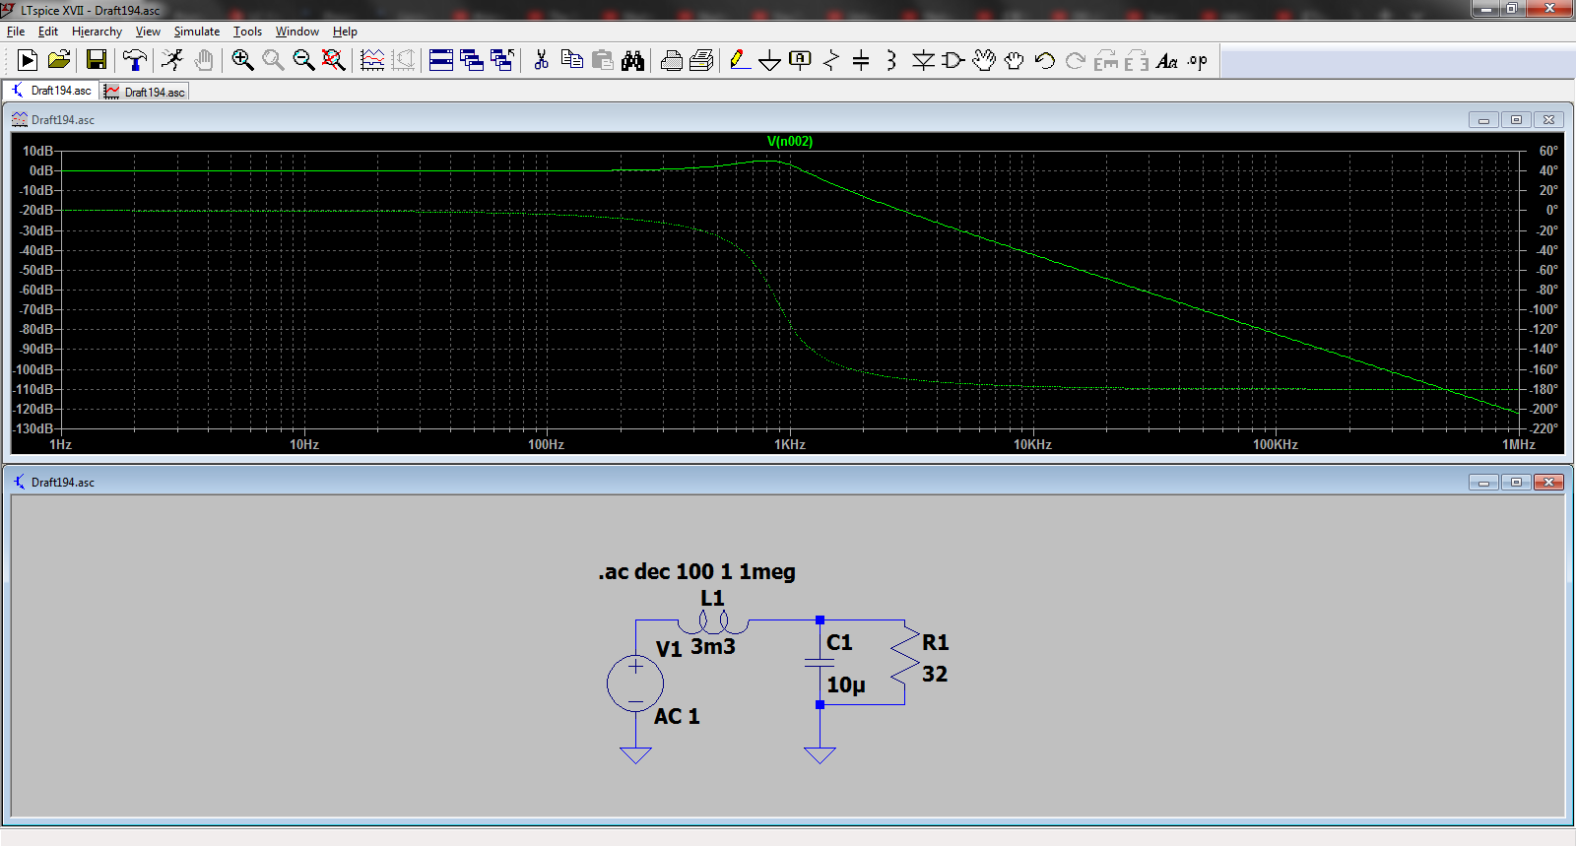Click the V(n002) trace label
The height and width of the screenshot is (847, 1576).
[790, 141]
